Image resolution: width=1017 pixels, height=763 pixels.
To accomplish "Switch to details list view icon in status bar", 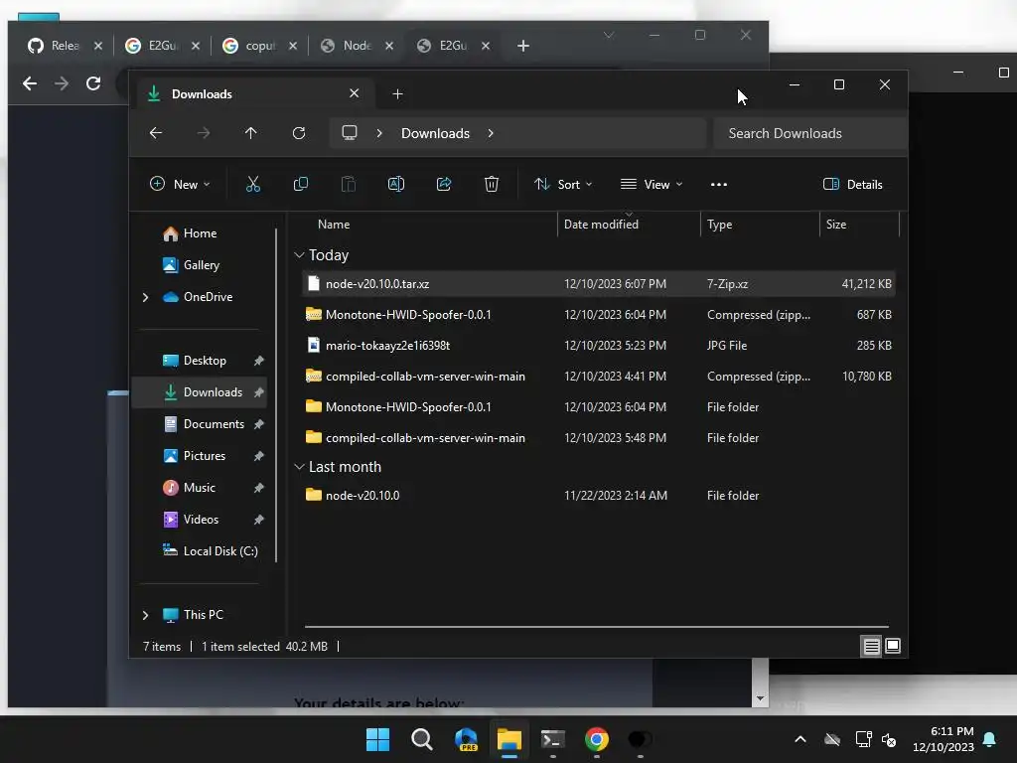I will [871, 646].
